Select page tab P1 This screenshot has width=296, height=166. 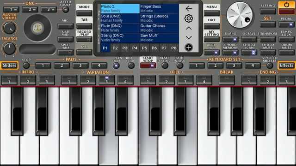tap(105, 48)
